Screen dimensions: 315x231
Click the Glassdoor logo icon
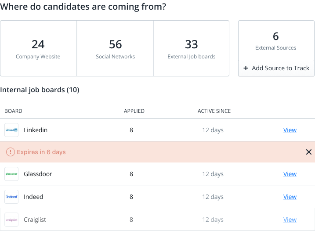[x=11, y=174]
